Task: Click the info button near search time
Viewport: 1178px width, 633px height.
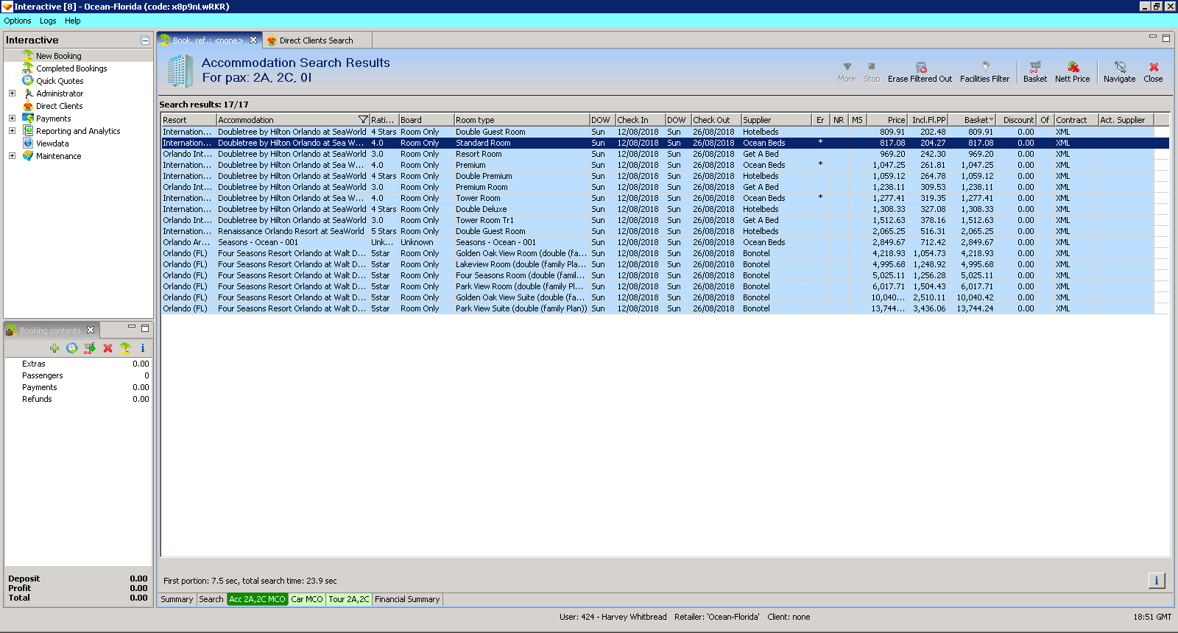Action: 1157,581
